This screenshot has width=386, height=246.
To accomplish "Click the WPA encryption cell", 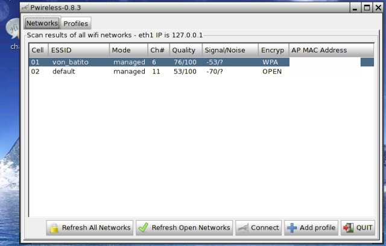I will click(270, 62).
